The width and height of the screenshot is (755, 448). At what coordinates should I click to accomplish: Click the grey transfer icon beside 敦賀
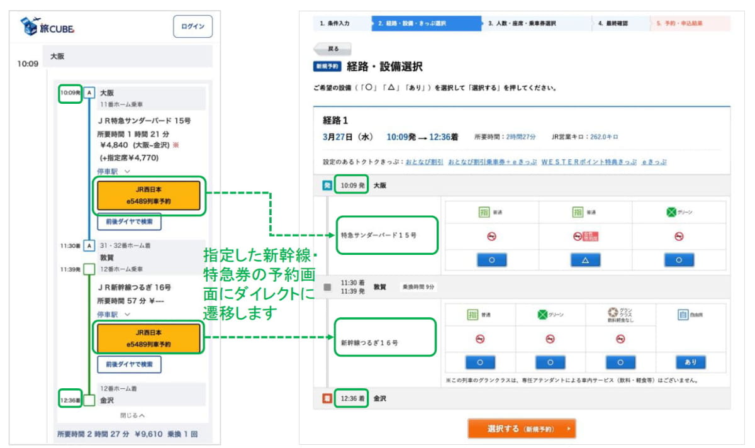[327, 287]
